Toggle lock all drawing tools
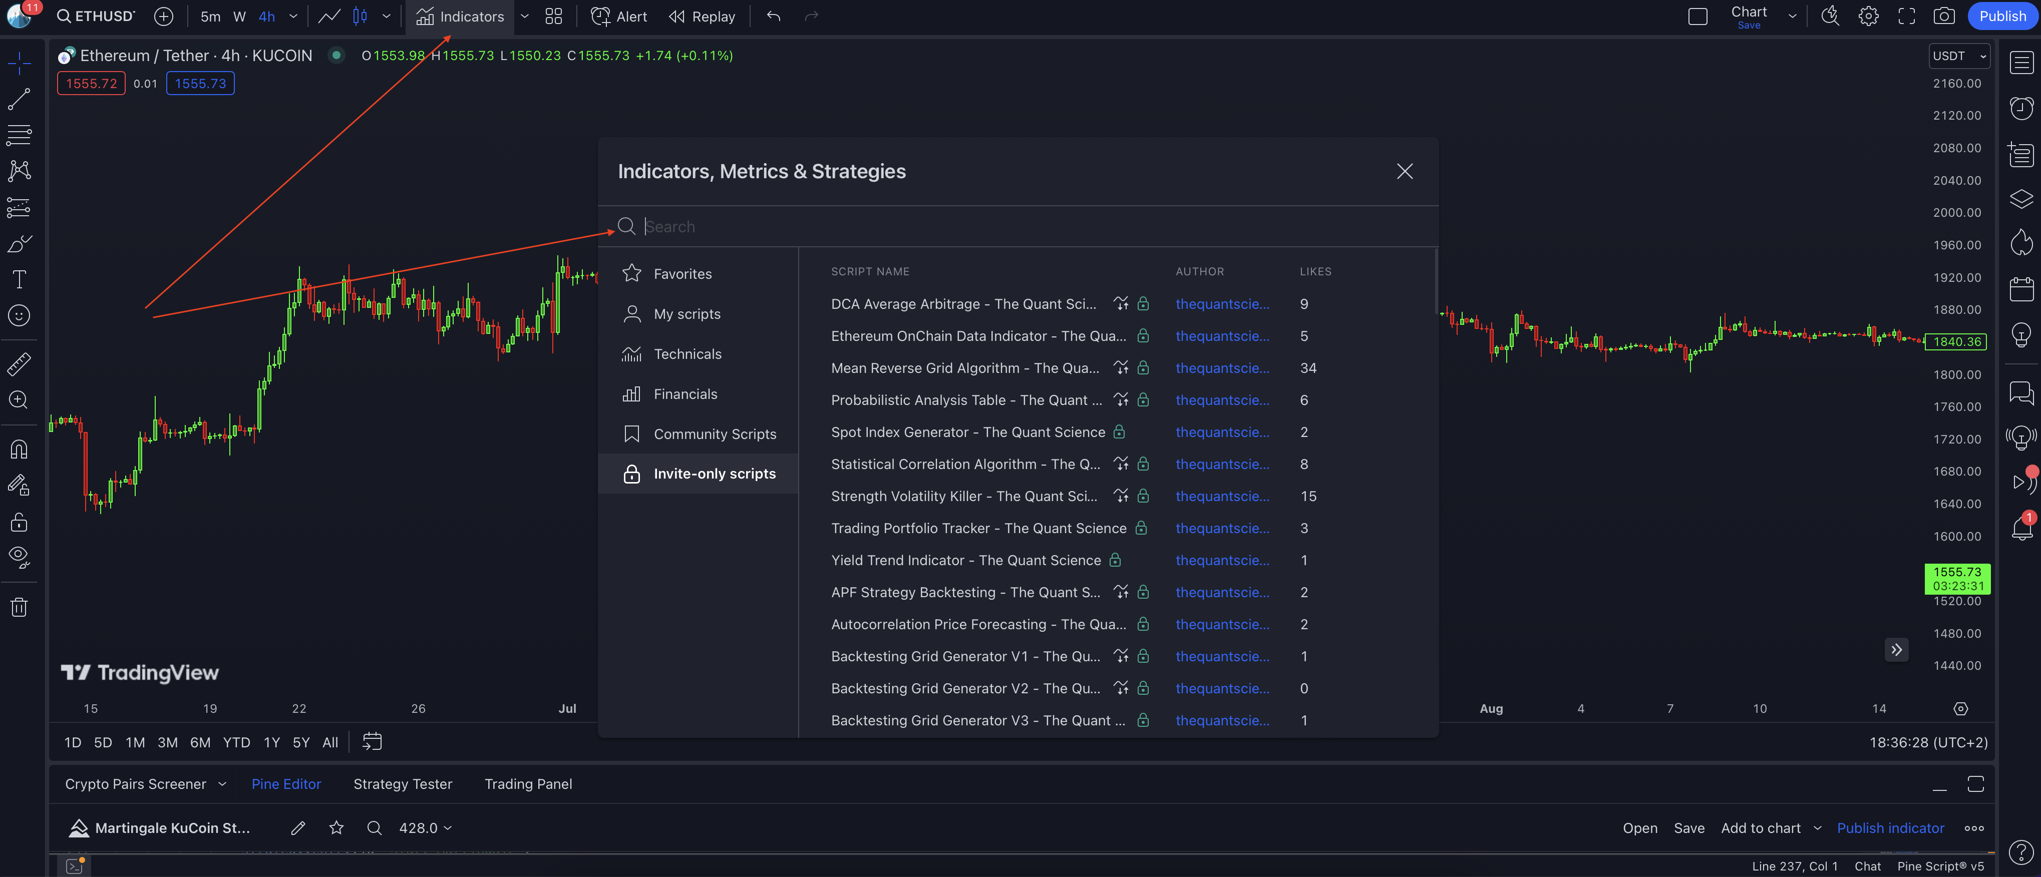 click(19, 522)
